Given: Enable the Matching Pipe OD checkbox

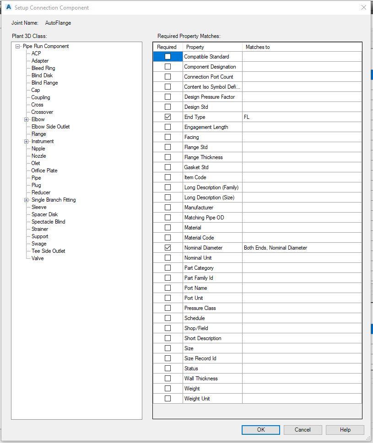Looking at the screenshot, I should tap(168, 217).
